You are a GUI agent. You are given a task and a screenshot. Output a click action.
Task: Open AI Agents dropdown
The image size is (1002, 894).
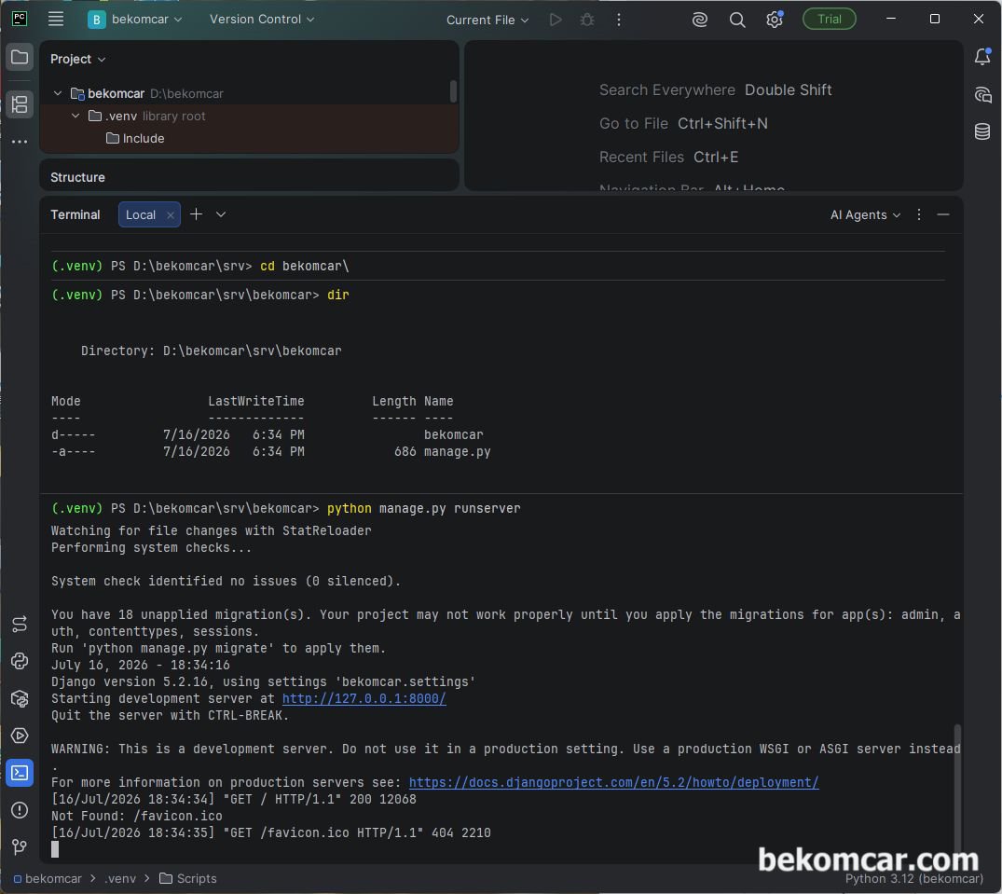[865, 214]
